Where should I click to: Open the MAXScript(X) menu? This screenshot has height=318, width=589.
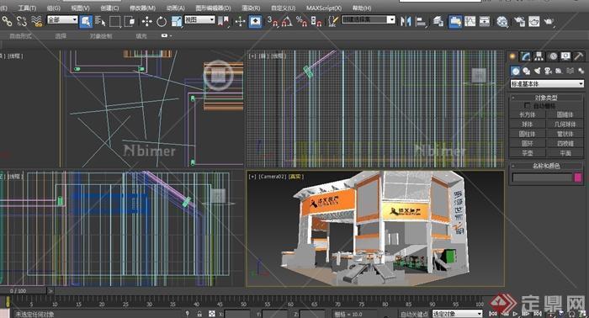click(324, 8)
